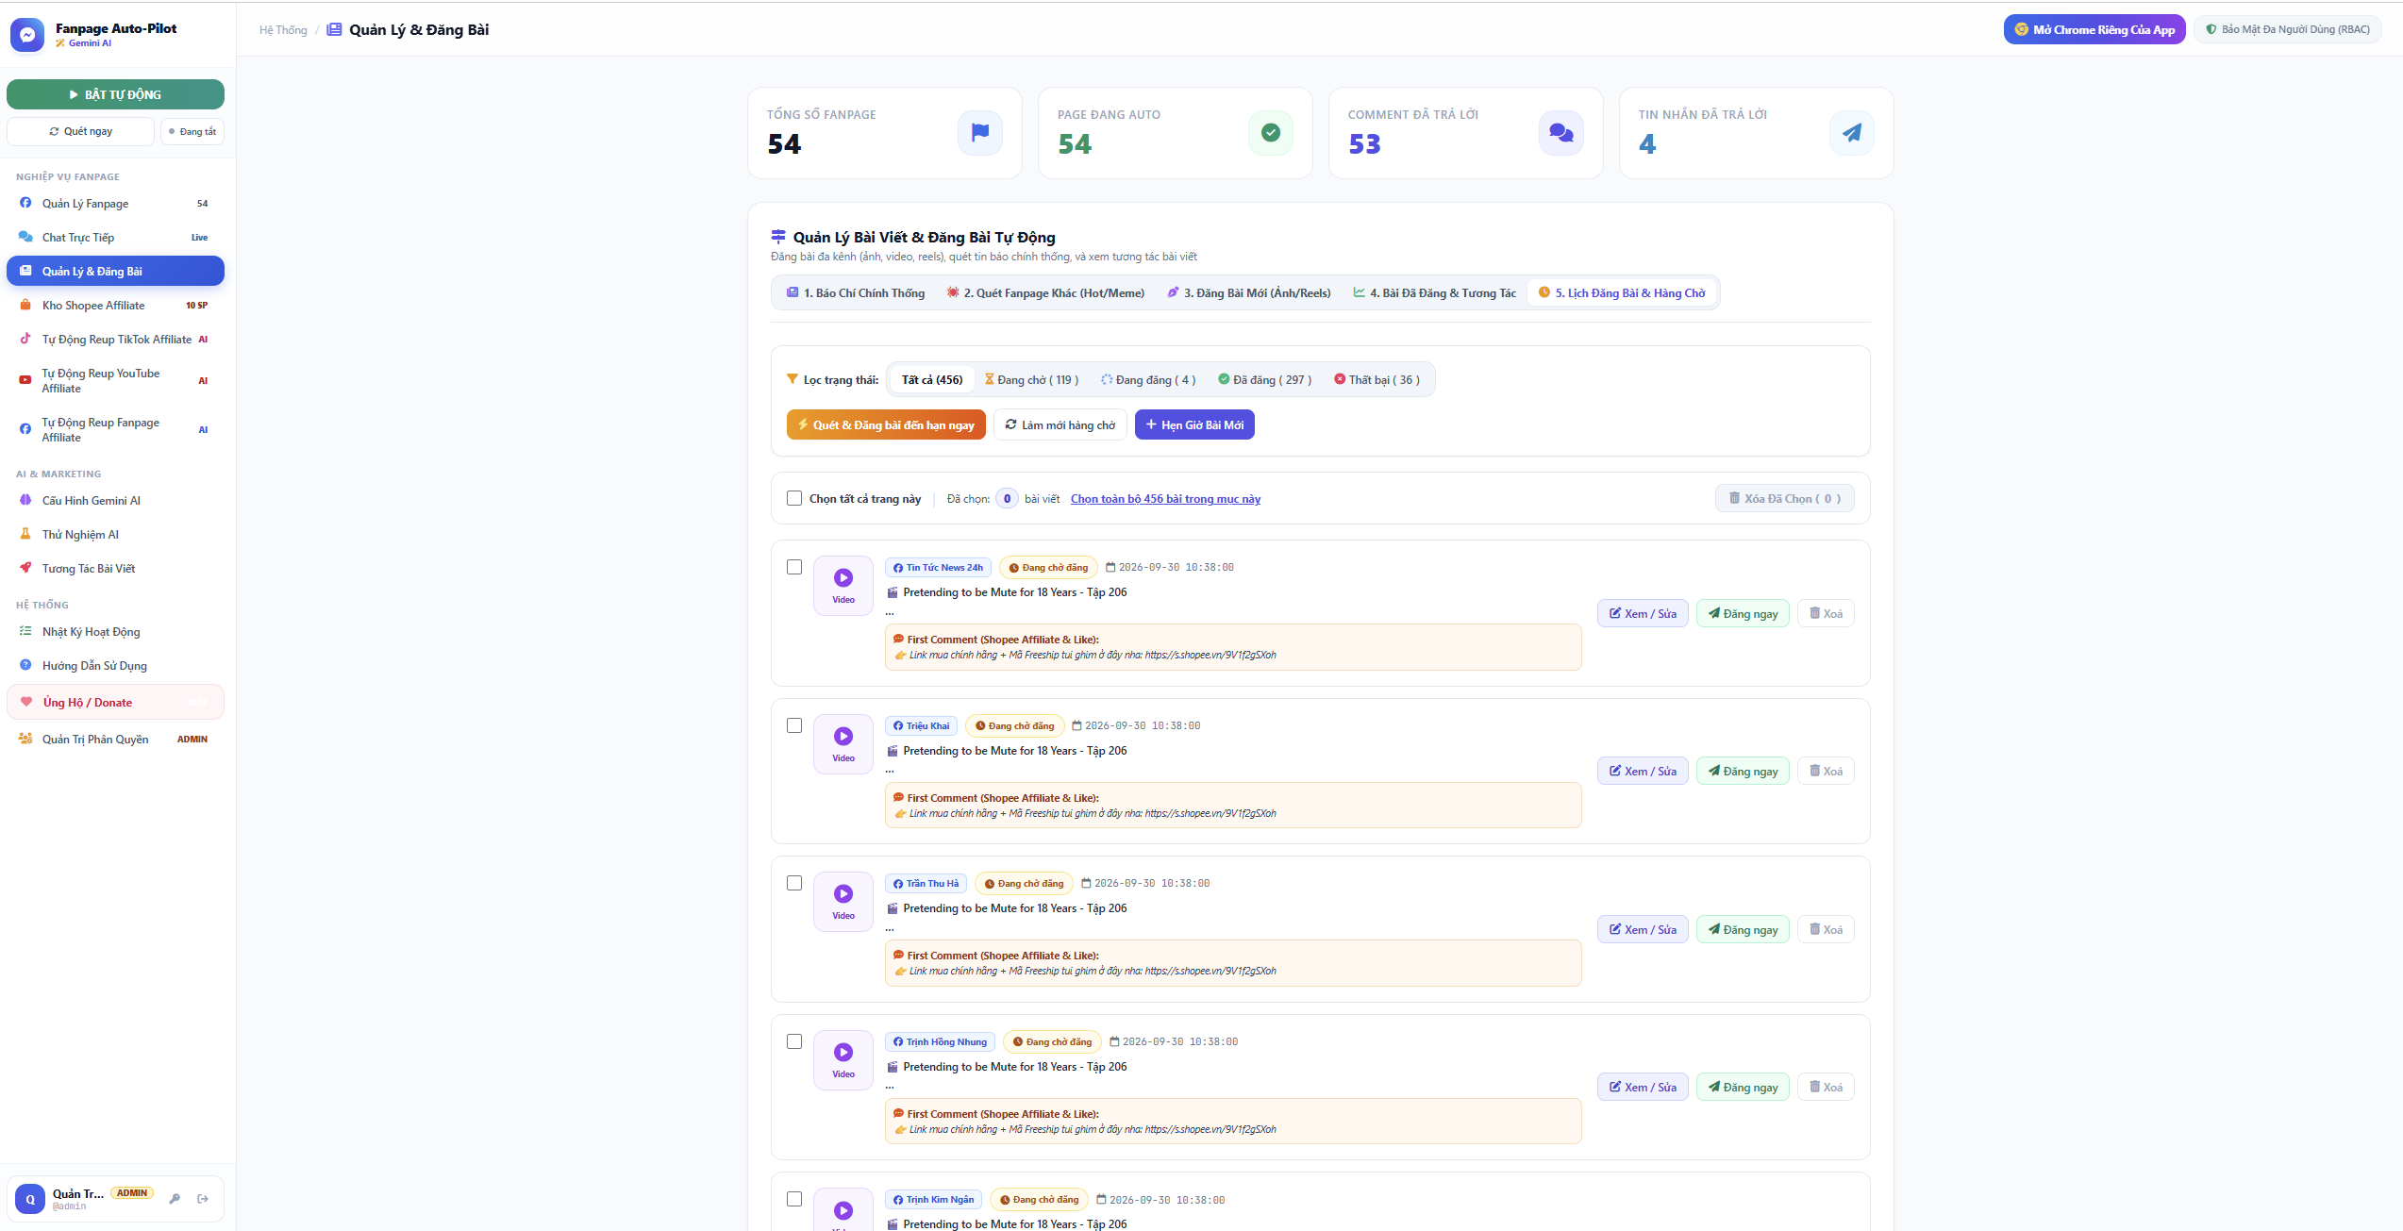This screenshot has height=1231, width=2403.
Task: Click the logout icon in the user card
Action: click(203, 1199)
